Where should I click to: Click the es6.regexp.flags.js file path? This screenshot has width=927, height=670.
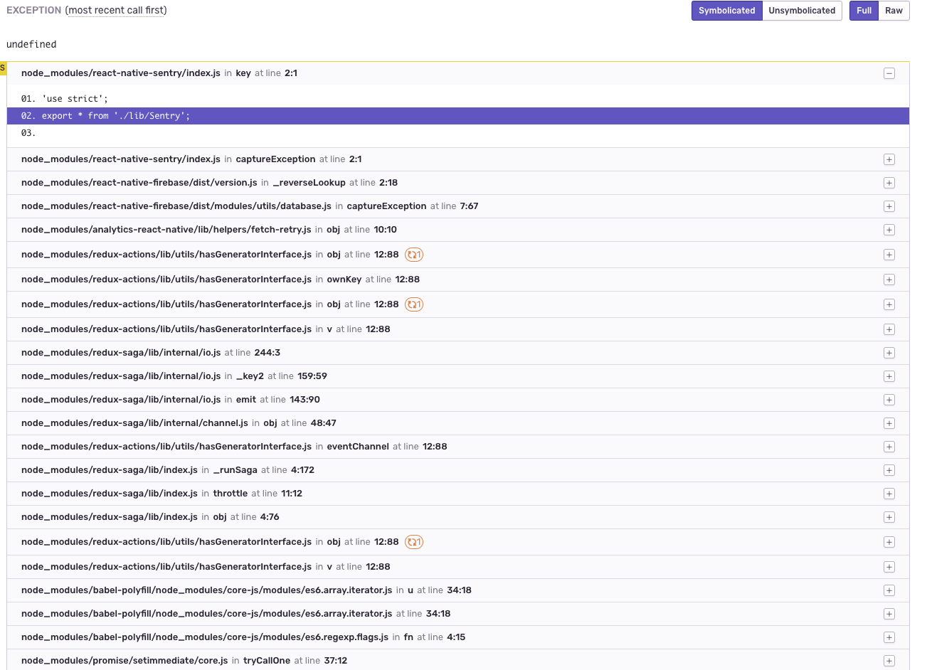pyautogui.click(x=205, y=637)
